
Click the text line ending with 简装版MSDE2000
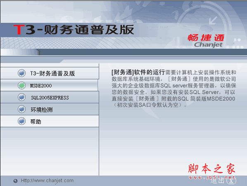173,99
